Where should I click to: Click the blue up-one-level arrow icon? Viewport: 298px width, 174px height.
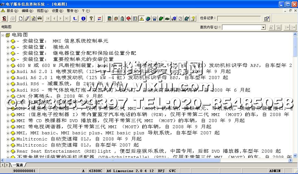[75, 18]
